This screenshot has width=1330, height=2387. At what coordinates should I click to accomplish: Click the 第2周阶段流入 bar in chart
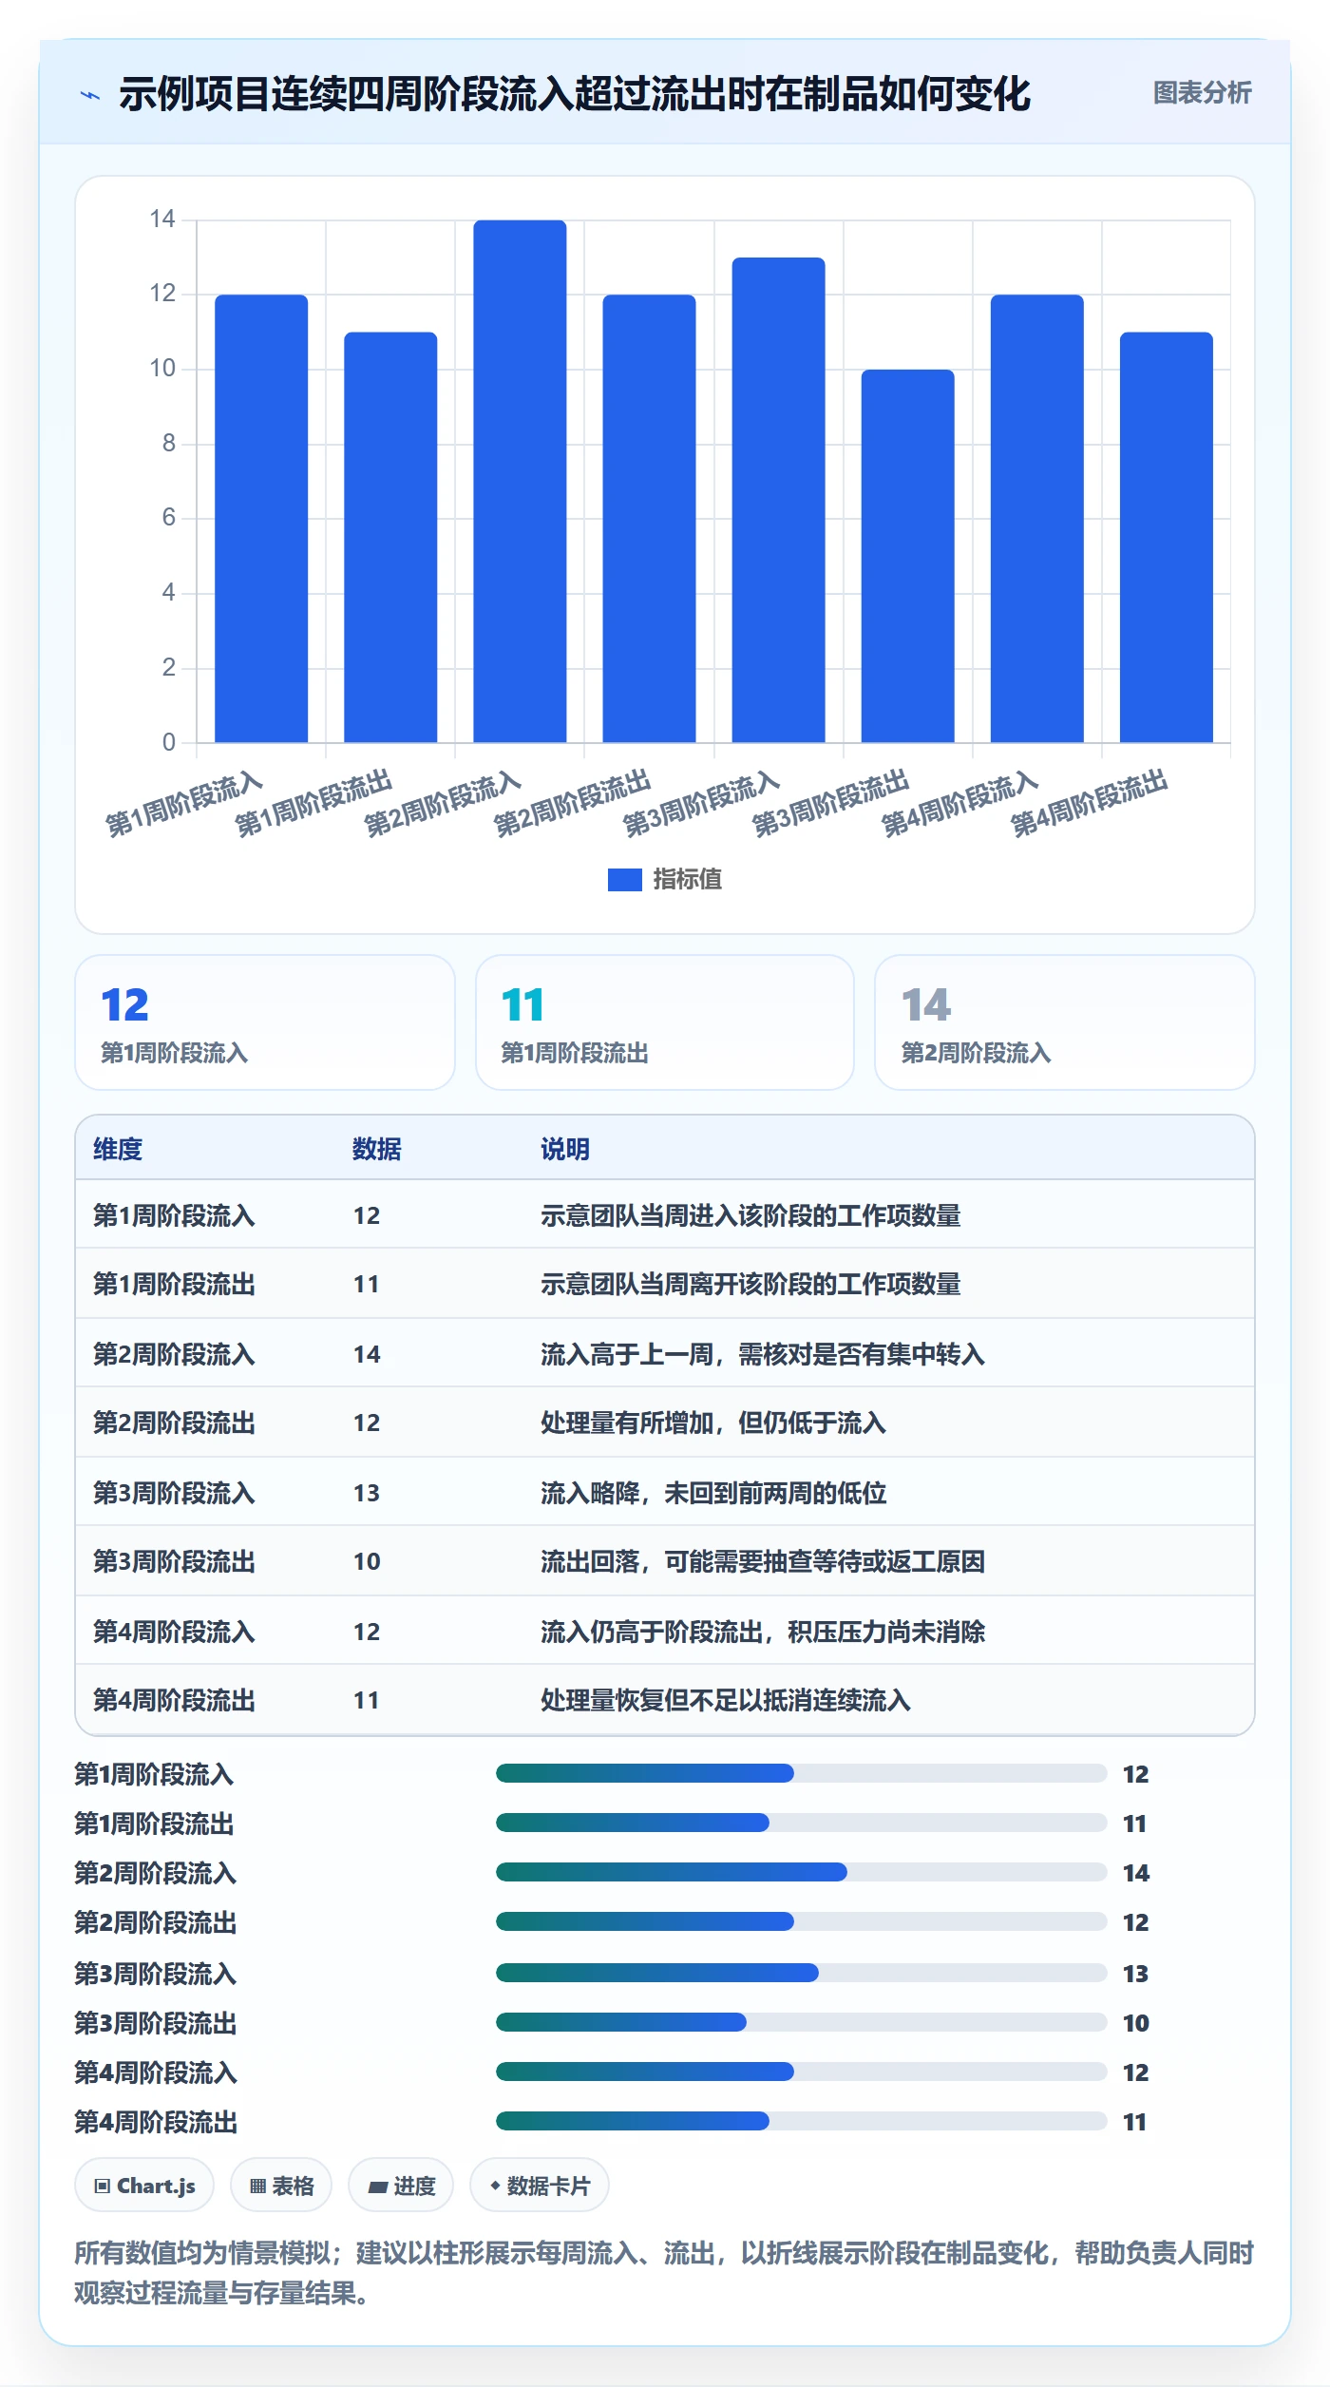coord(520,481)
